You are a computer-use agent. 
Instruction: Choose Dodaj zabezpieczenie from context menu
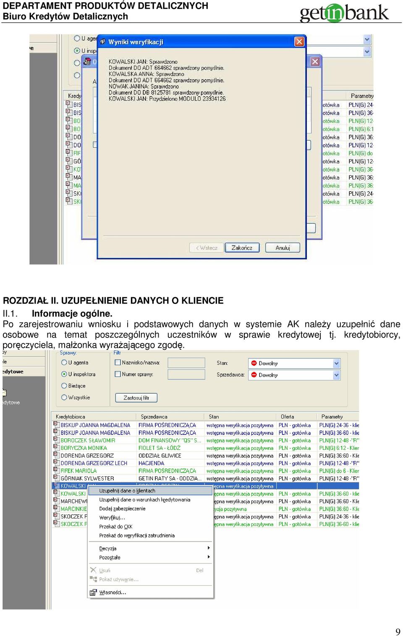pos(150,508)
